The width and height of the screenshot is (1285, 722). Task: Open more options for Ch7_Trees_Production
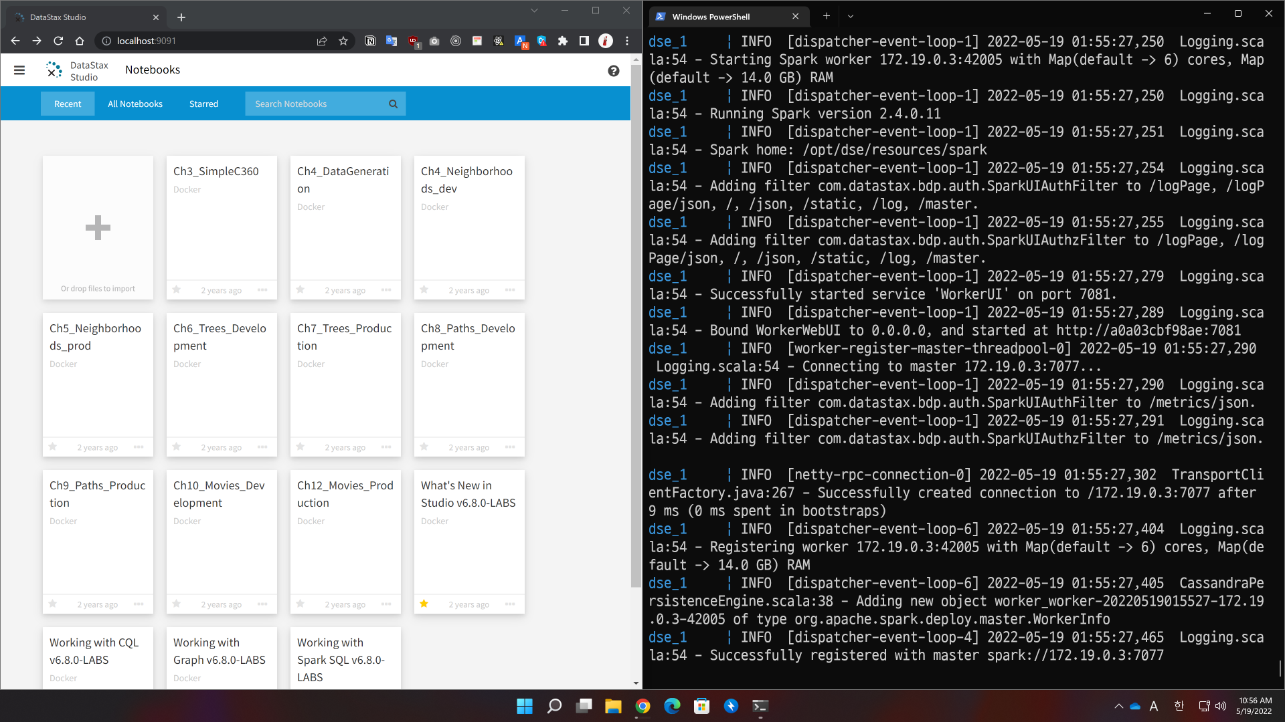coord(386,447)
